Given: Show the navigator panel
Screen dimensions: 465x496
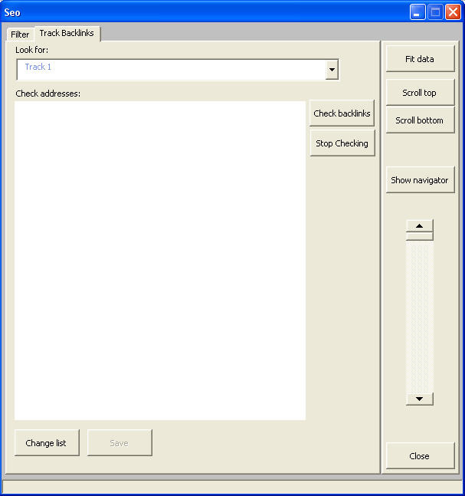Looking at the screenshot, I should (x=420, y=180).
